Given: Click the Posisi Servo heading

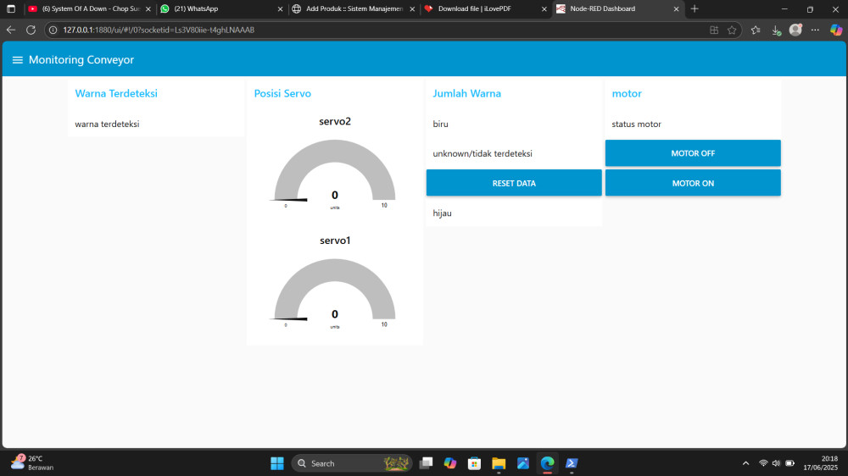Looking at the screenshot, I should (x=282, y=93).
